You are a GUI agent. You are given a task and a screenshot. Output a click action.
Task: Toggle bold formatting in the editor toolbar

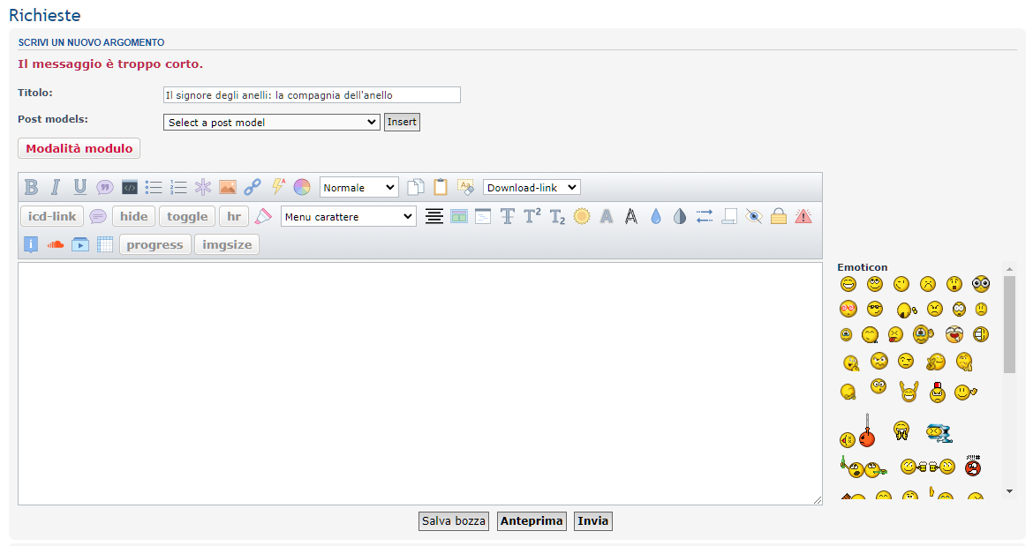[32, 187]
